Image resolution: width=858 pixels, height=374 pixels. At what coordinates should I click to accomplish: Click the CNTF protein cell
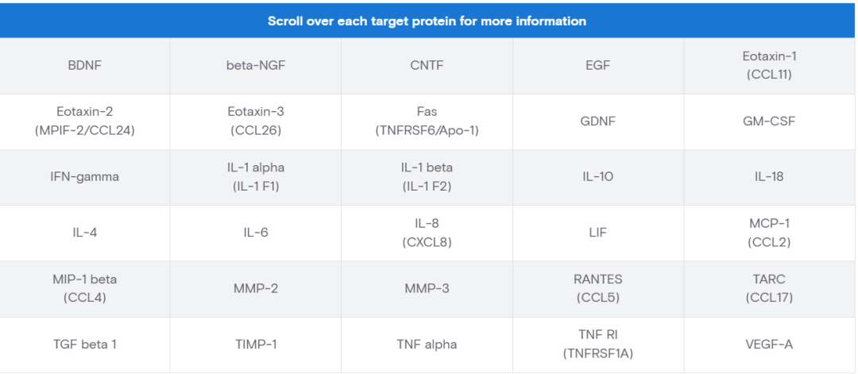pos(427,66)
